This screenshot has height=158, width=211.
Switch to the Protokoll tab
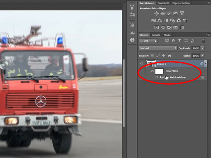pos(163,3)
